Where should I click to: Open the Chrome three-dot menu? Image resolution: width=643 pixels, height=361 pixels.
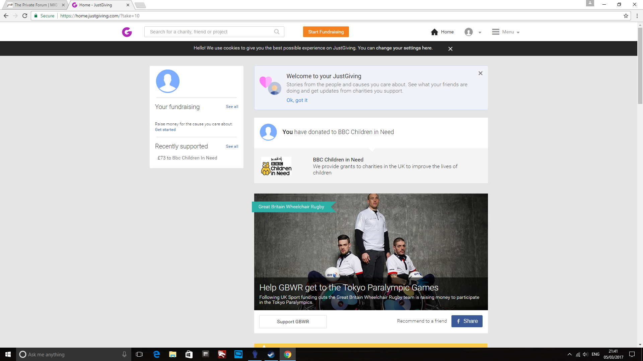637,16
